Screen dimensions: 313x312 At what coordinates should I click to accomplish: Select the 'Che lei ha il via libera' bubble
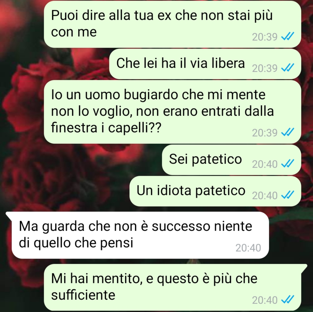(x=205, y=64)
